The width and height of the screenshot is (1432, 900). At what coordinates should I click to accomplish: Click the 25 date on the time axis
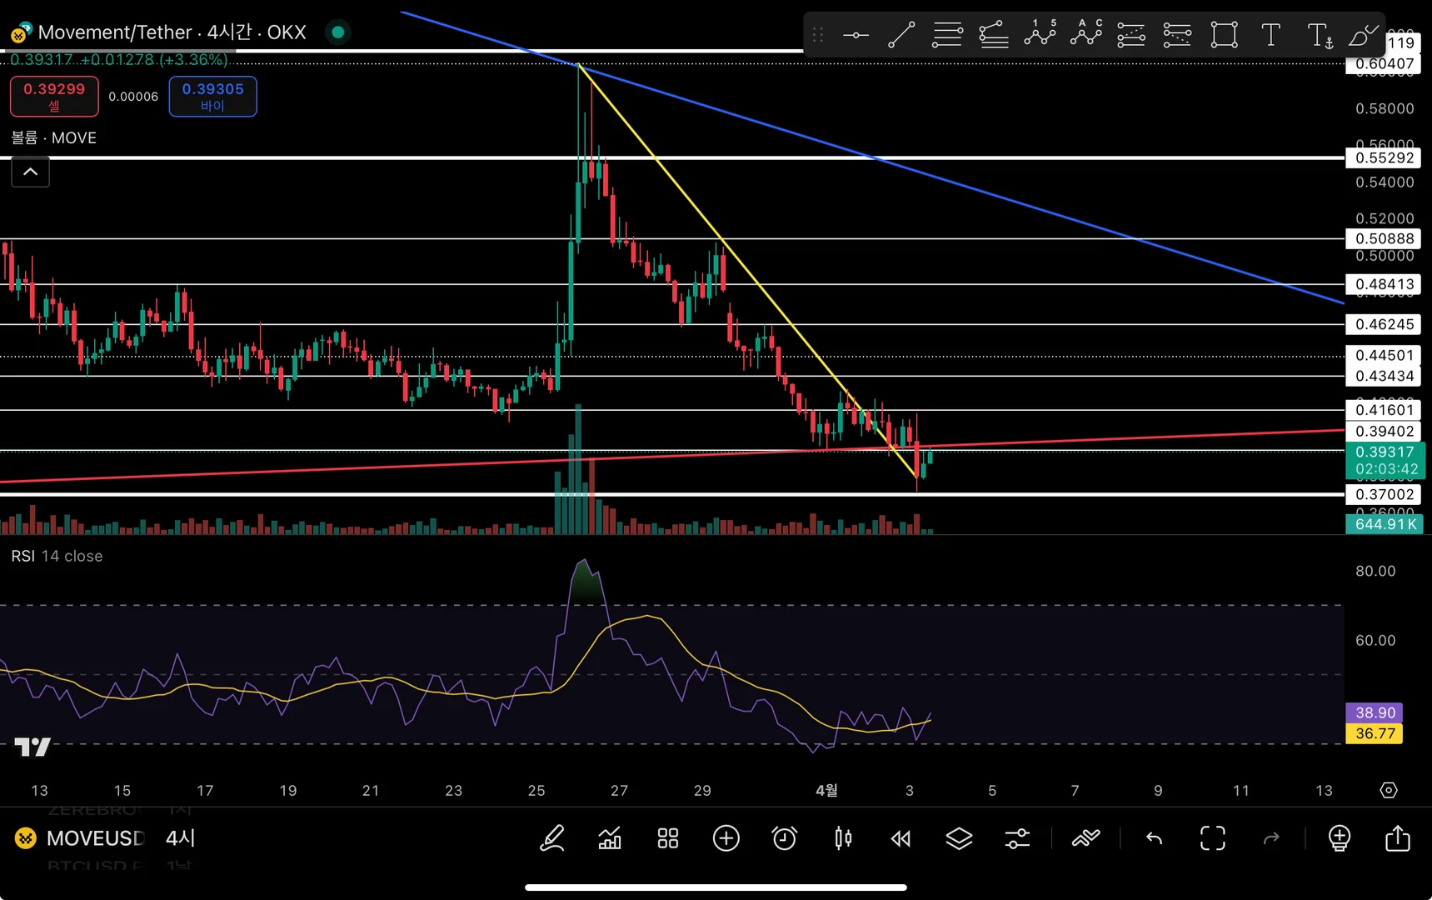[536, 790]
